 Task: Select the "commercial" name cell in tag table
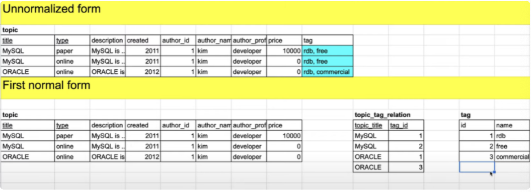[x=512, y=157]
